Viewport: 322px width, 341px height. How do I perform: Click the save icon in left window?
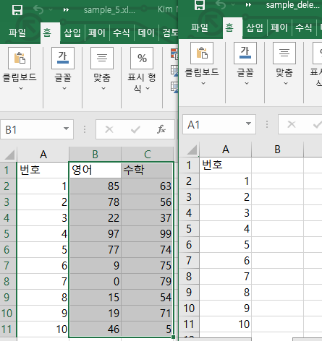17,10
